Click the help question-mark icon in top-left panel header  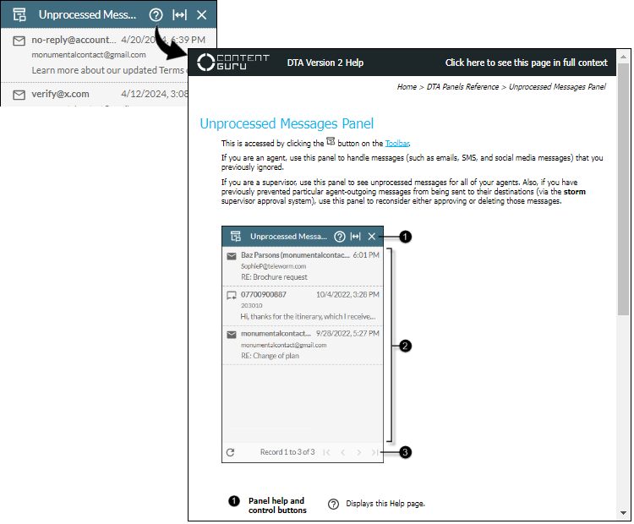[155, 14]
